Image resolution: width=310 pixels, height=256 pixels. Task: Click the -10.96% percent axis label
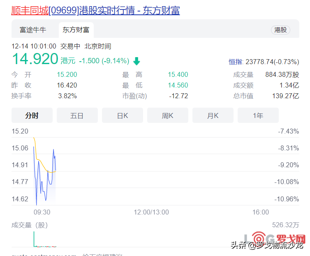click(x=287, y=199)
